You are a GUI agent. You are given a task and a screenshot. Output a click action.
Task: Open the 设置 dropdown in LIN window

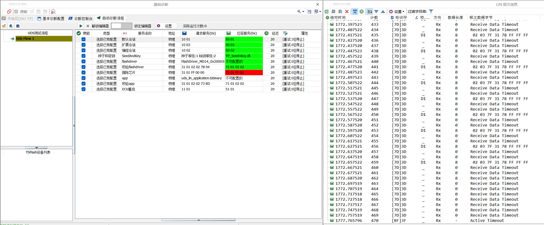(x=397, y=11)
